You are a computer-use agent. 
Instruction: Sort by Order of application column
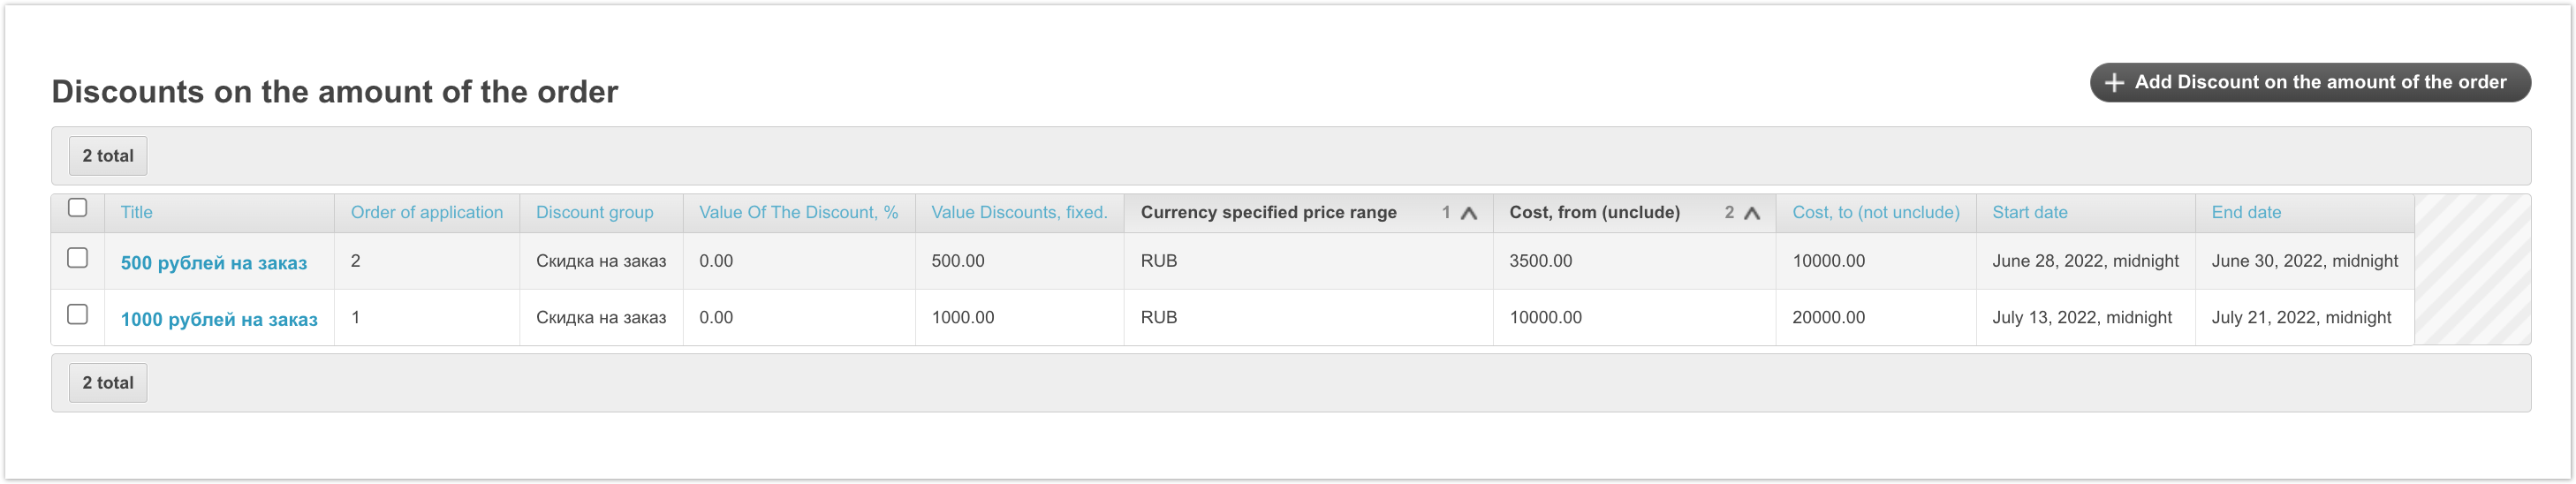(x=426, y=212)
